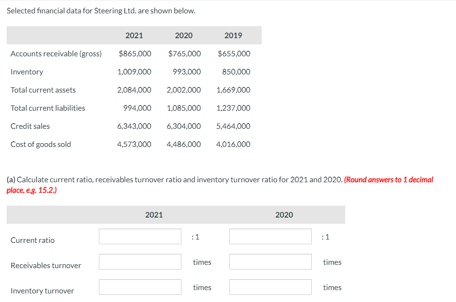Click the Inventory turnover label text
Screen dimensions: 456x302
(42, 291)
